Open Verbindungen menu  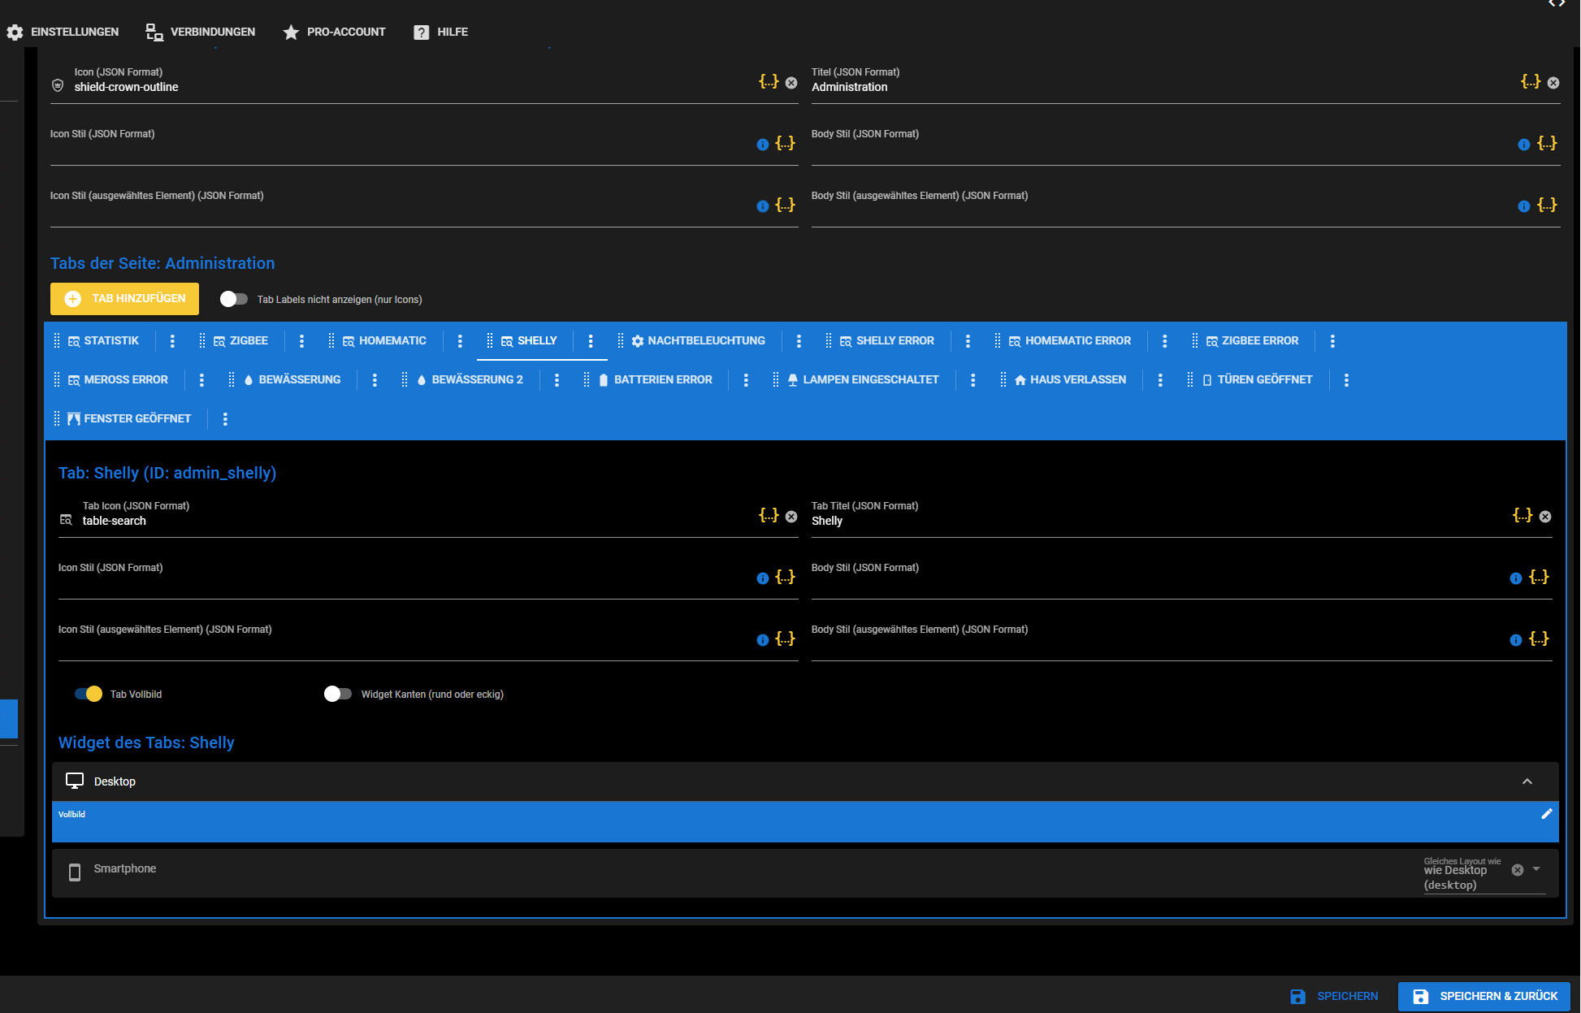[200, 32]
